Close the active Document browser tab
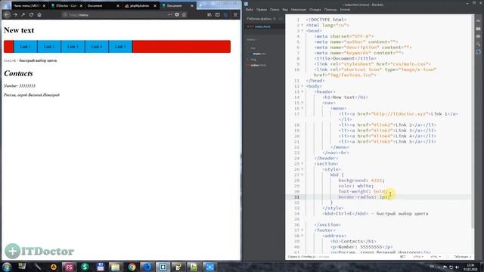This screenshot has height=272, width=484. pyautogui.click(x=192, y=5)
